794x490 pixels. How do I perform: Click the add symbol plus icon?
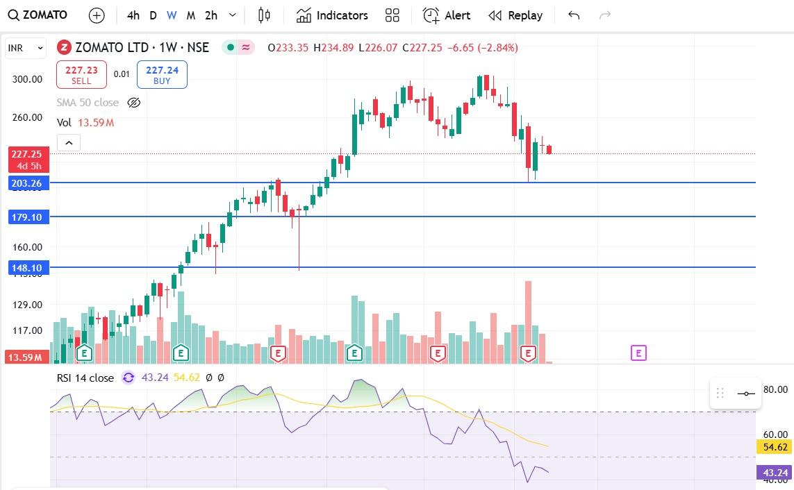coord(97,16)
